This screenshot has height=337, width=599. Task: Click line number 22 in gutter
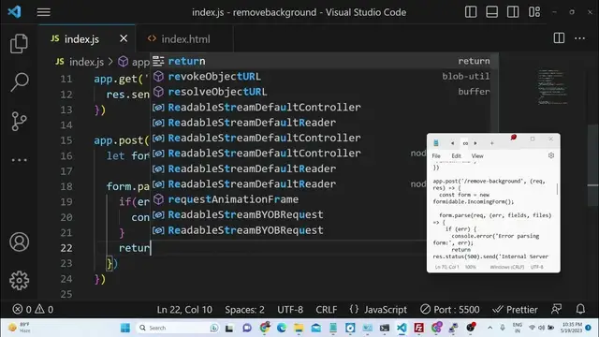coord(66,248)
